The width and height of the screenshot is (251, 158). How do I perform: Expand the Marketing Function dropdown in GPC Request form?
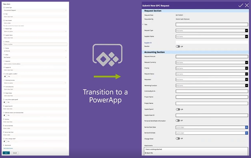[x=246, y=86]
